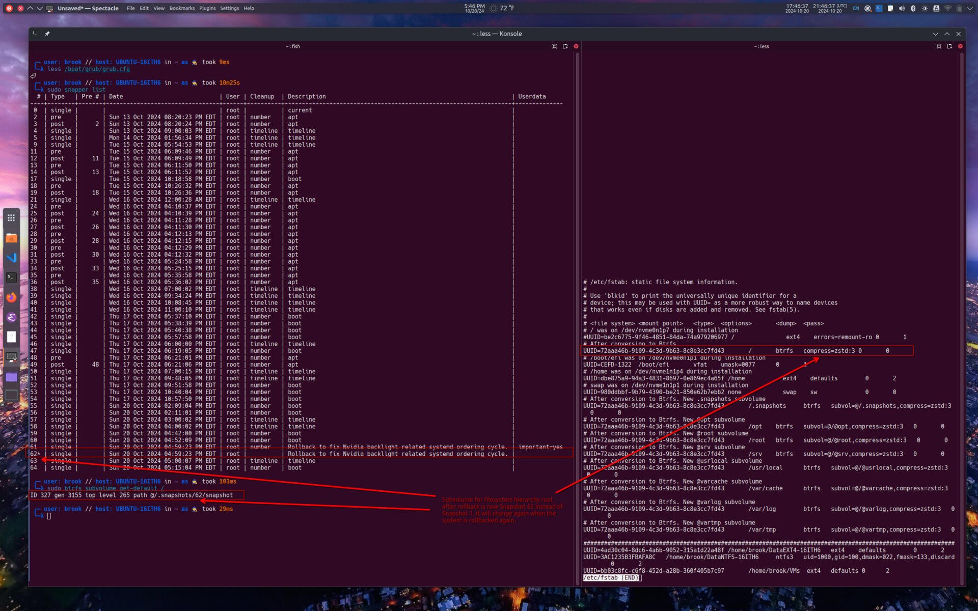
Task: Close the fish split pane
Action: point(576,46)
